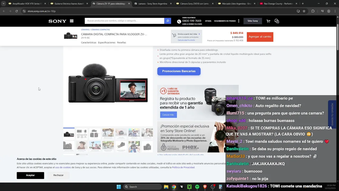The height and width of the screenshot is (191, 339).
Task: Switch to Rex Orange County tab
Action: coord(278,4)
